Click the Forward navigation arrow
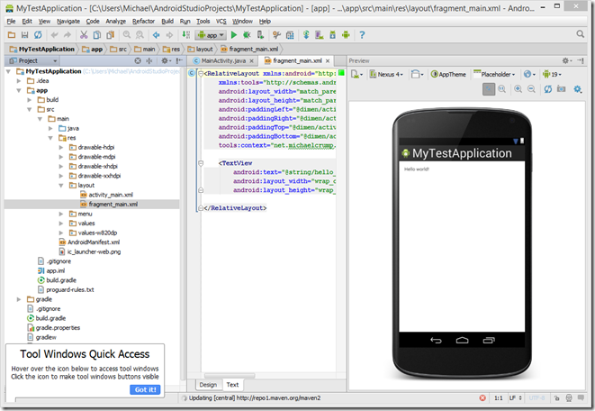The image size is (595, 411). tap(169, 35)
